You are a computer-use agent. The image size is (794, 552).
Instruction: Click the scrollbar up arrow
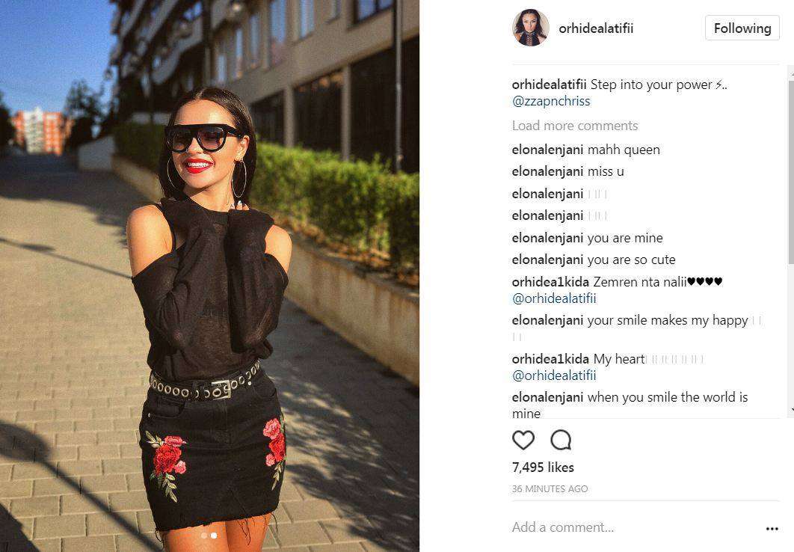[791, 74]
